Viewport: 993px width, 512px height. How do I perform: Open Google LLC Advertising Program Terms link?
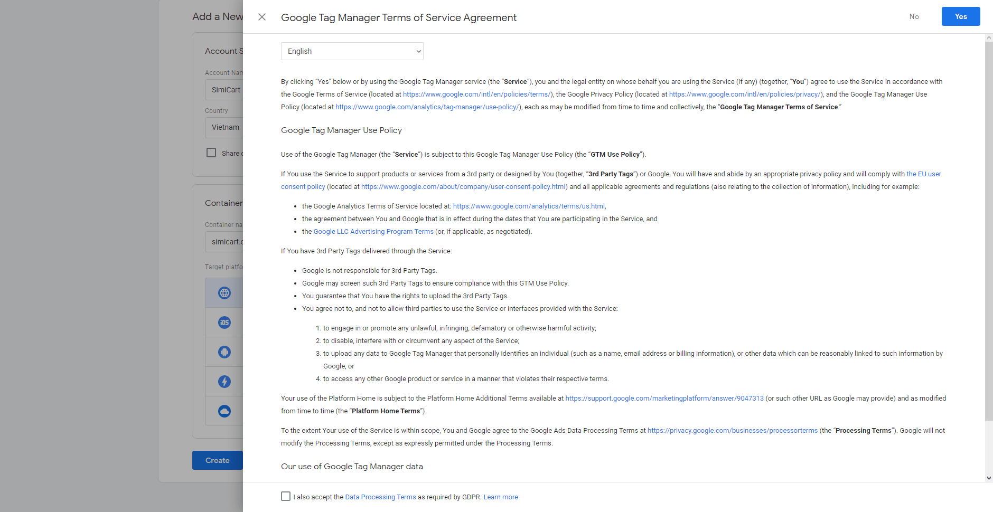373,232
